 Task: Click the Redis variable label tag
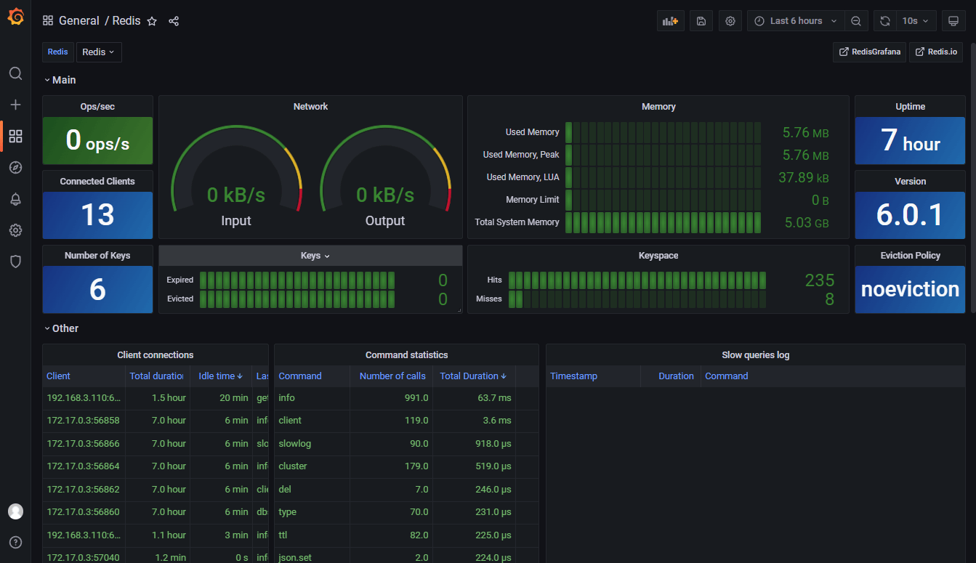[x=58, y=52]
